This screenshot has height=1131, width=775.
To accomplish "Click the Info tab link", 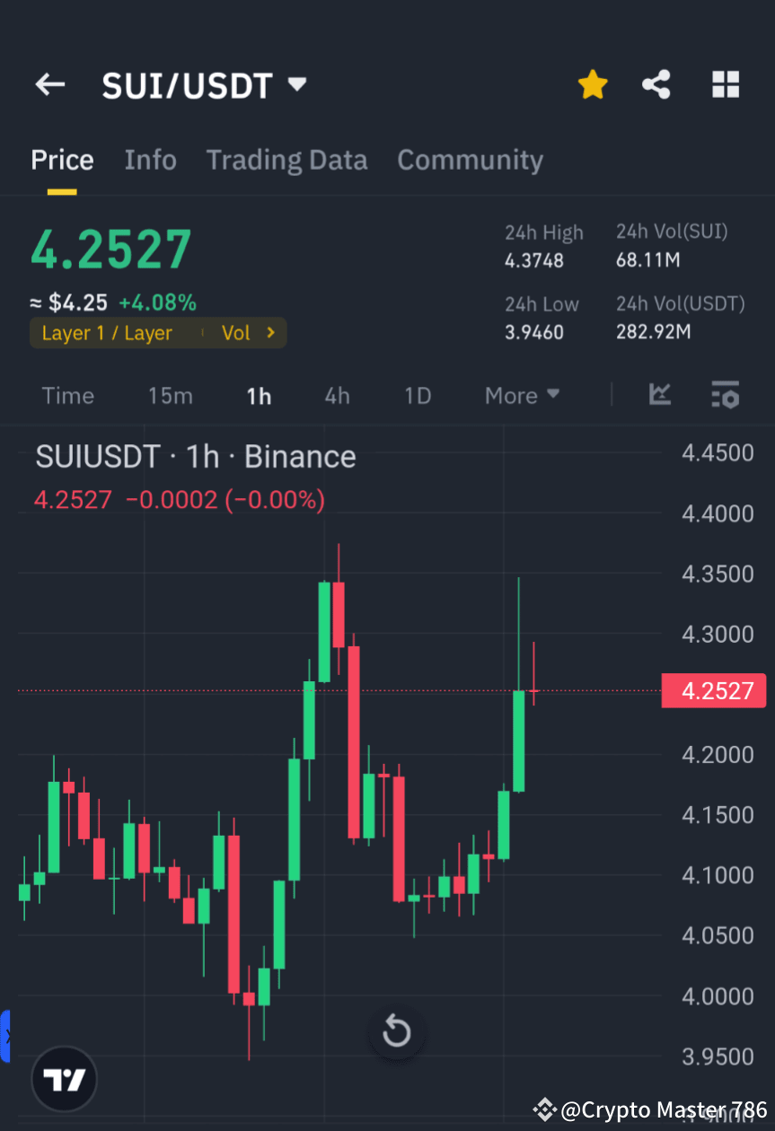I will click(150, 160).
